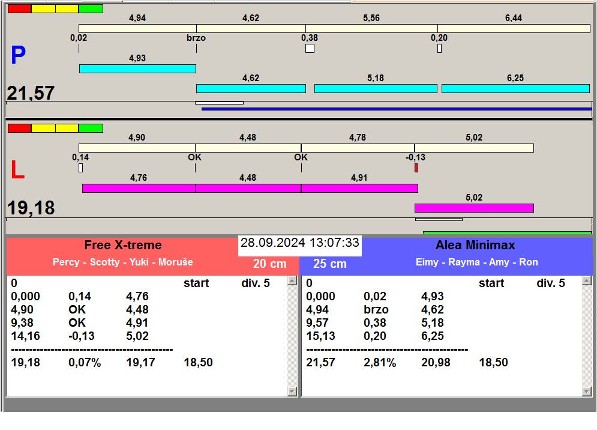Viewport: 597px width, 430px height.
Task: Click the green start light in lane P
Action: 91,9
